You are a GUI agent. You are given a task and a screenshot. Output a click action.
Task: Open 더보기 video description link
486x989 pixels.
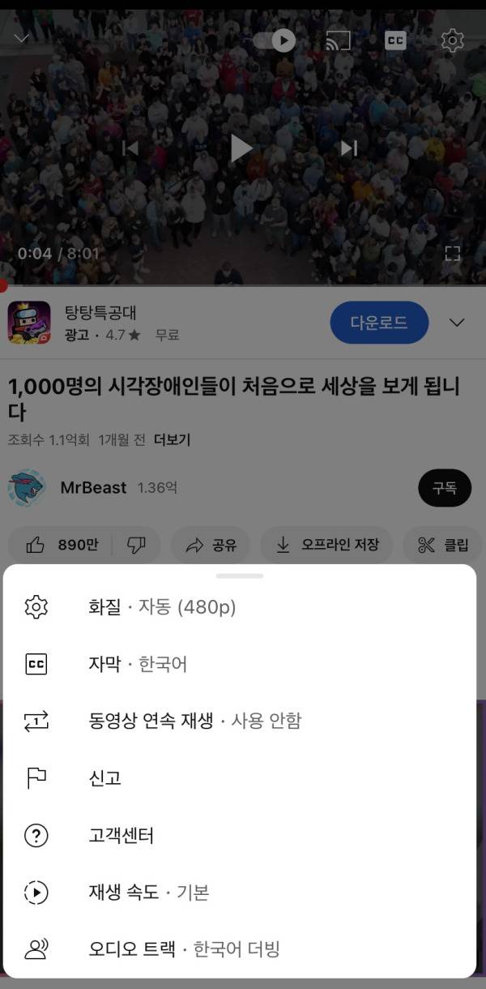(172, 440)
